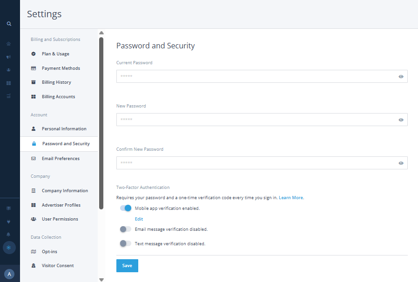Open the apps grid icon
418x282 pixels.
coord(8,82)
